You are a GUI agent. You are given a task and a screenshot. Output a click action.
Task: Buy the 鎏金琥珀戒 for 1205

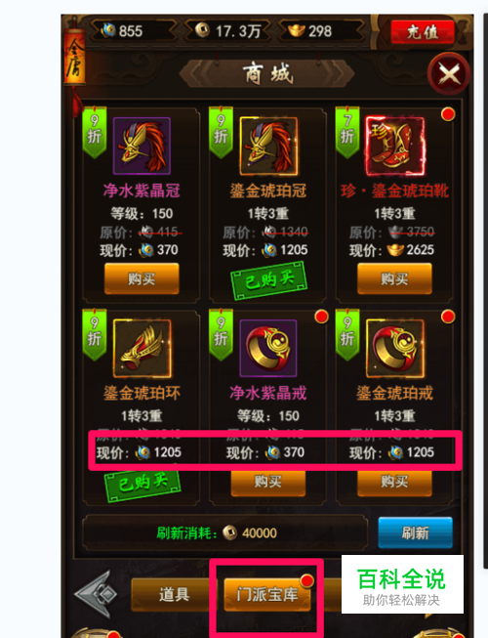click(x=394, y=483)
